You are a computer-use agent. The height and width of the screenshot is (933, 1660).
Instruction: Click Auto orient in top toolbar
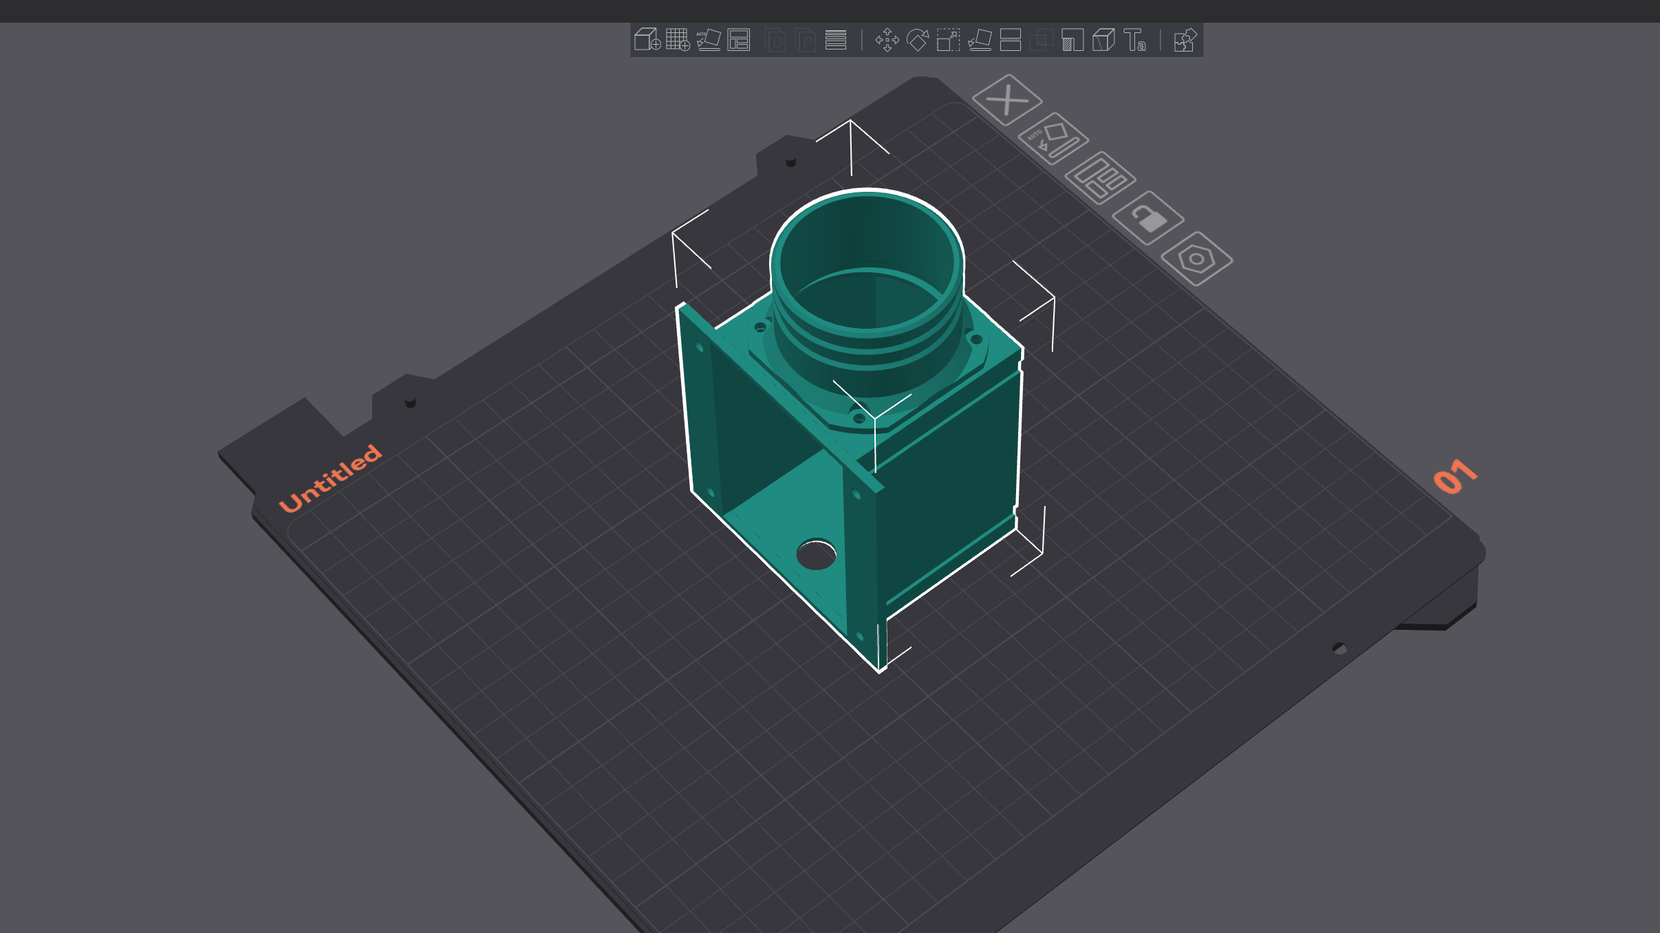point(708,40)
